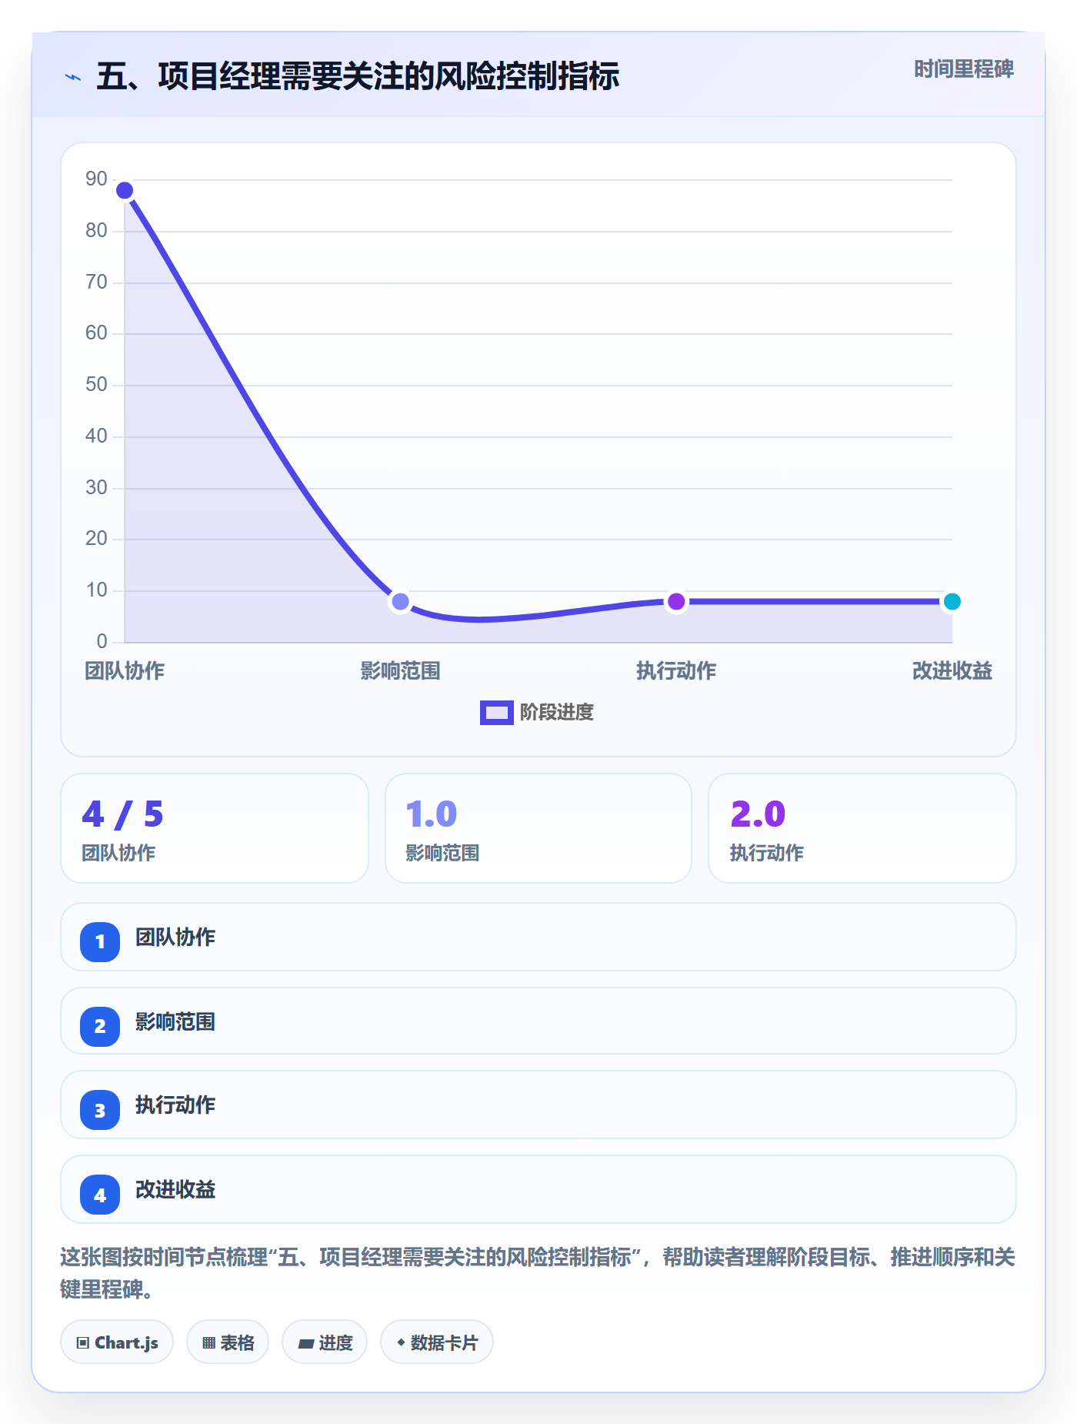The width and height of the screenshot is (1077, 1424).
Task: Click the 50 y-axis tick label
Action: pos(96,385)
